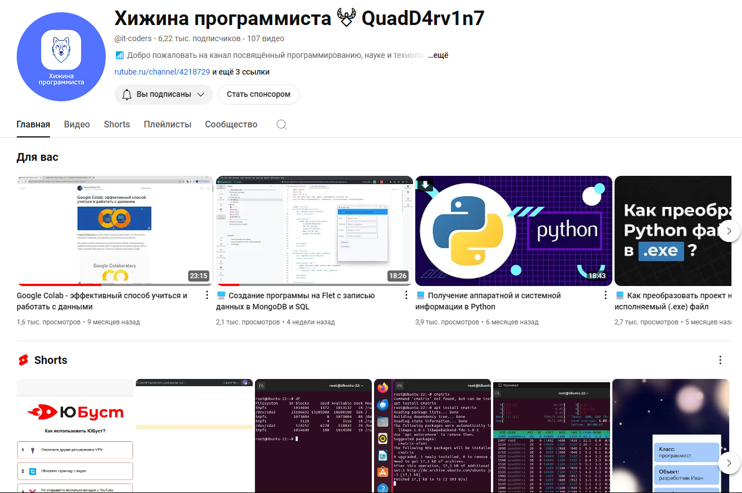Open Google Colab video title link
The image size is (742, 493).
(x=102, y=301)
